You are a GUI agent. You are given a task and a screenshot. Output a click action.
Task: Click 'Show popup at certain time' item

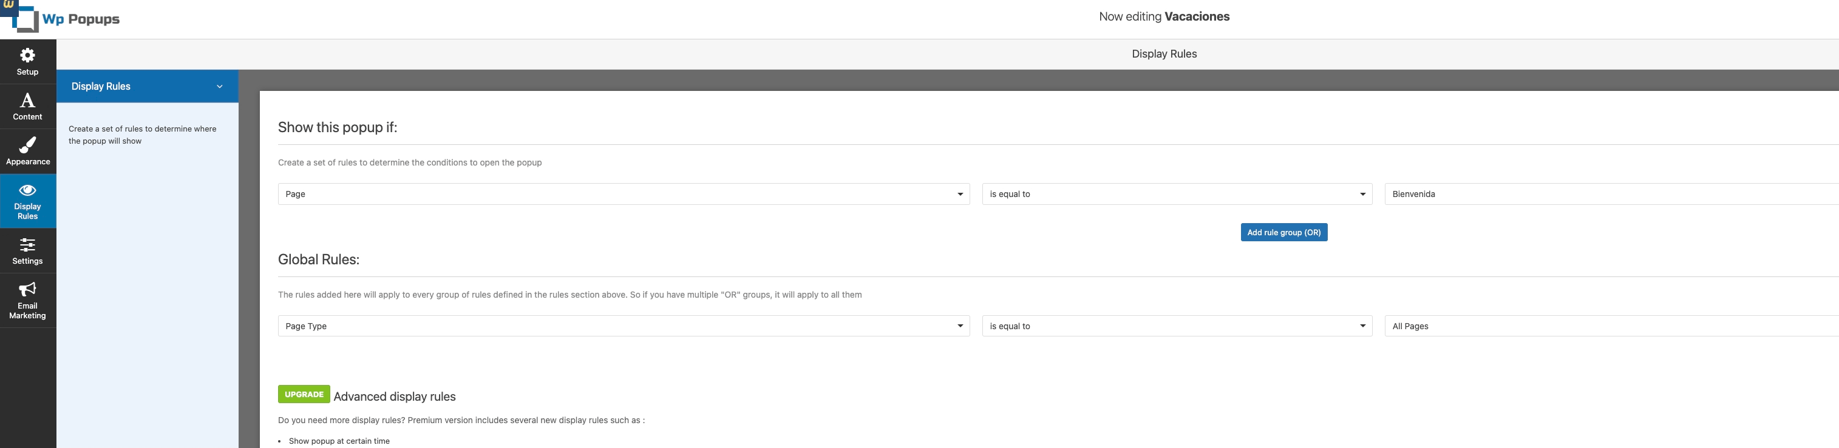point(339,441)
